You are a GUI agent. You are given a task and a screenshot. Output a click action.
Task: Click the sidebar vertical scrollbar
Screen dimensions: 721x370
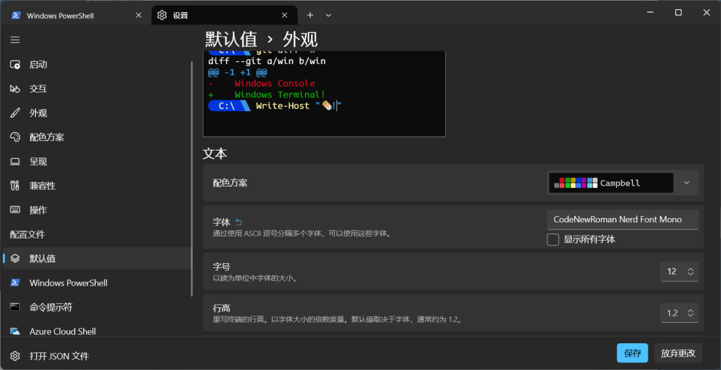click(192, 179)
